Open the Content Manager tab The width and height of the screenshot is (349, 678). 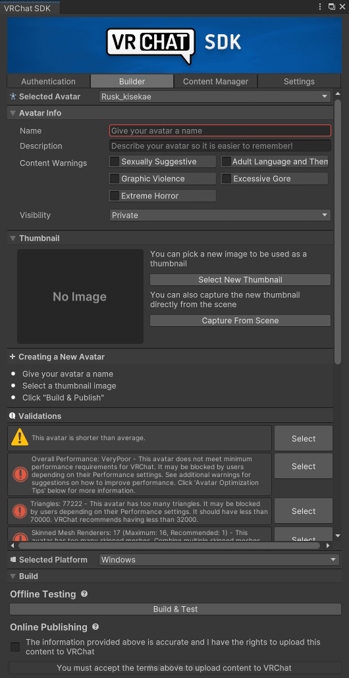pos(215,81)
